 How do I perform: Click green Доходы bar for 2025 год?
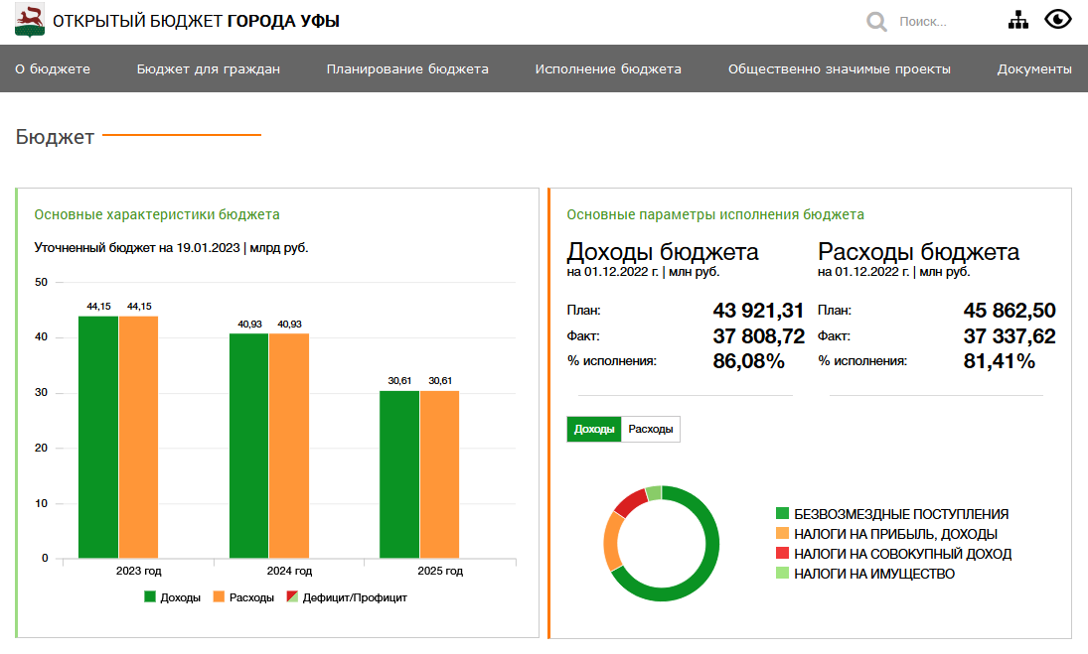(399, 473)
